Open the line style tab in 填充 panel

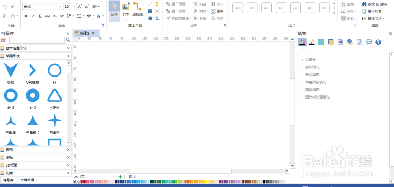point(312,42)
